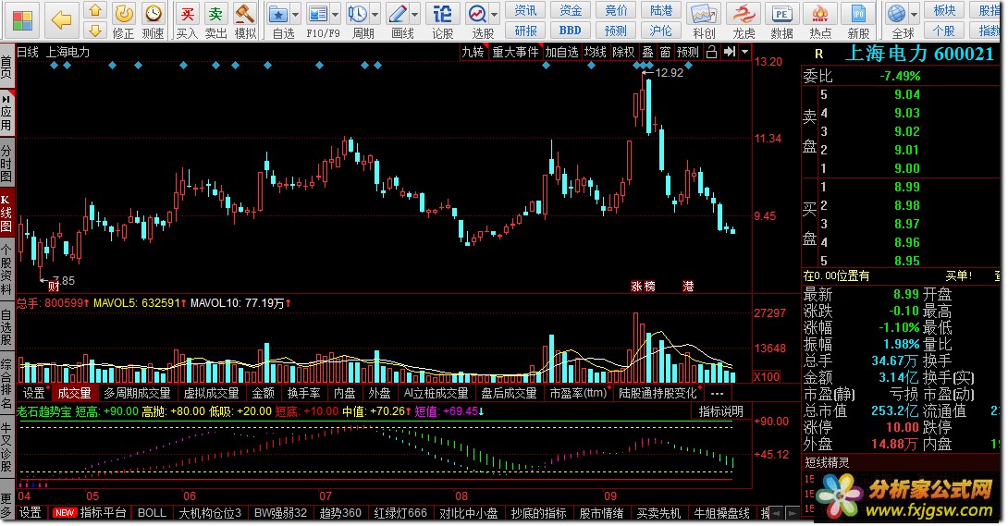Screen dimensions: 1008x526
Task: Expand the 画线 dropdown arrow
Action: pos(415,14)
